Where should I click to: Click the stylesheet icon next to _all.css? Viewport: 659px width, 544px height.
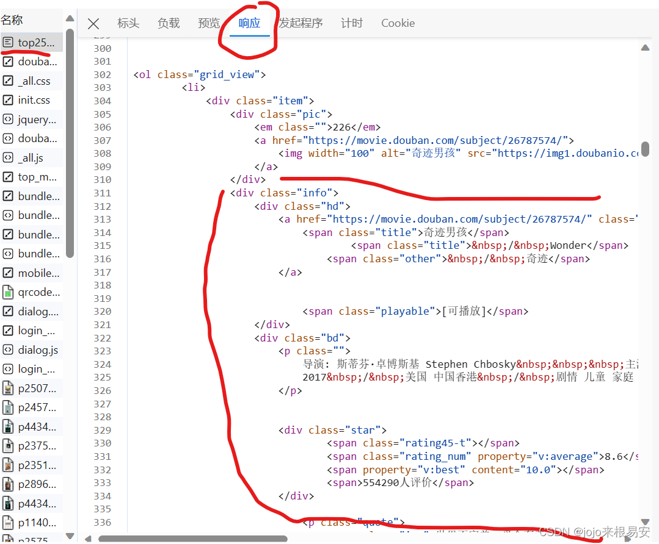[8, 81]
